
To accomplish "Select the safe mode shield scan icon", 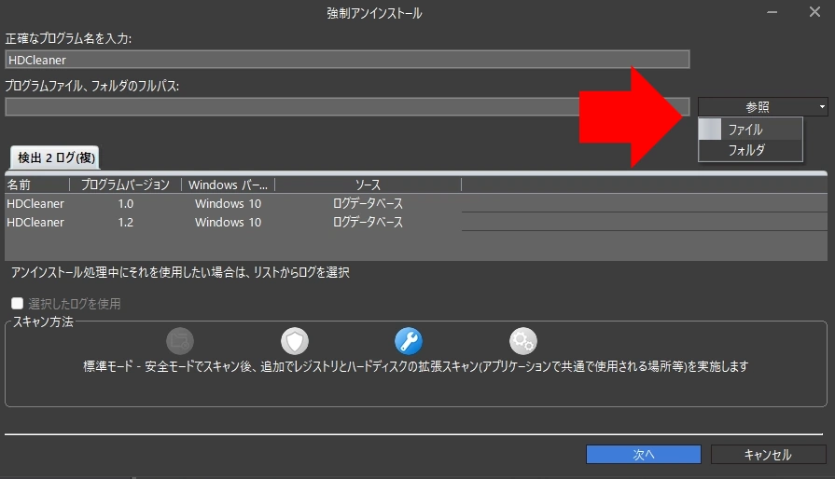I will click(295, 341).
